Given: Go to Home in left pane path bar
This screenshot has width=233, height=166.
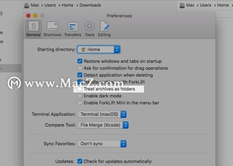Looking at the screenshot, I should [67, 5].
